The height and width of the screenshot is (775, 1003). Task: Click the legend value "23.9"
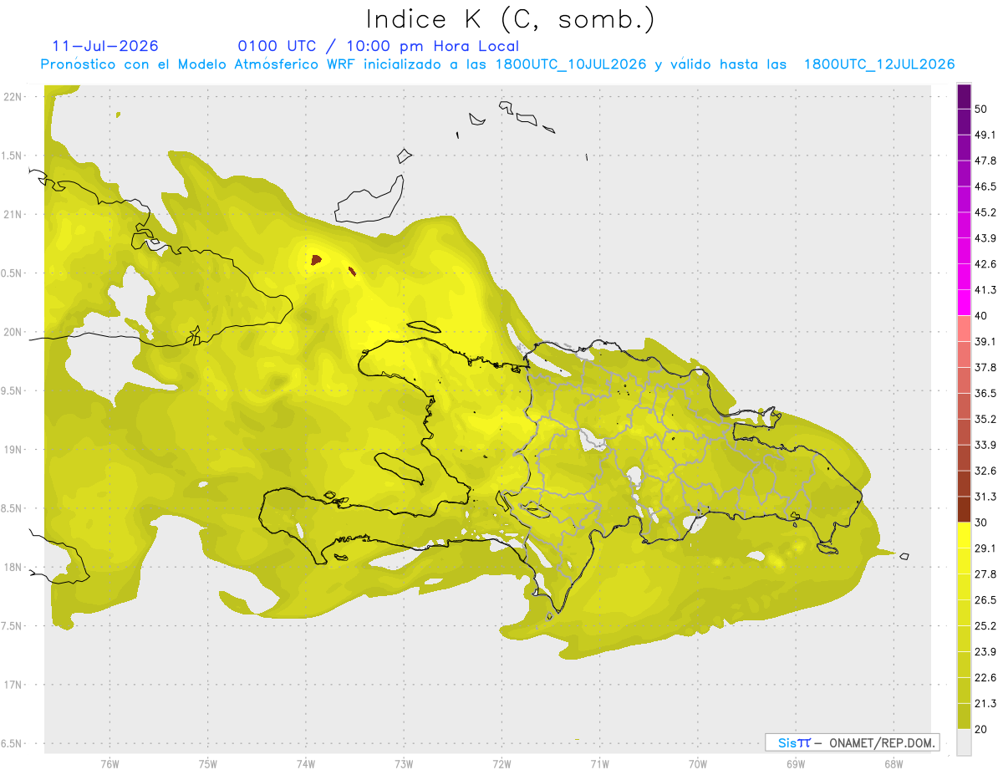pos(985,652)
